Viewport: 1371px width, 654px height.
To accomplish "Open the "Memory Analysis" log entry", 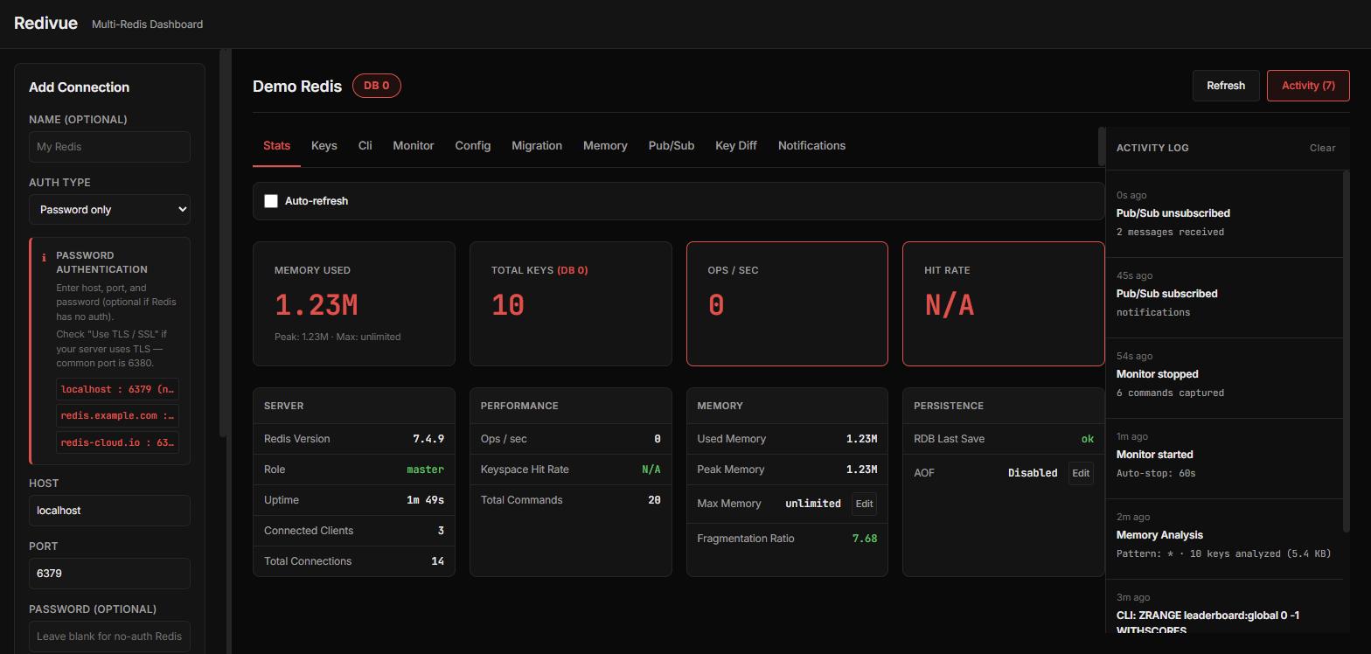I will click(x=1224, y=539).
